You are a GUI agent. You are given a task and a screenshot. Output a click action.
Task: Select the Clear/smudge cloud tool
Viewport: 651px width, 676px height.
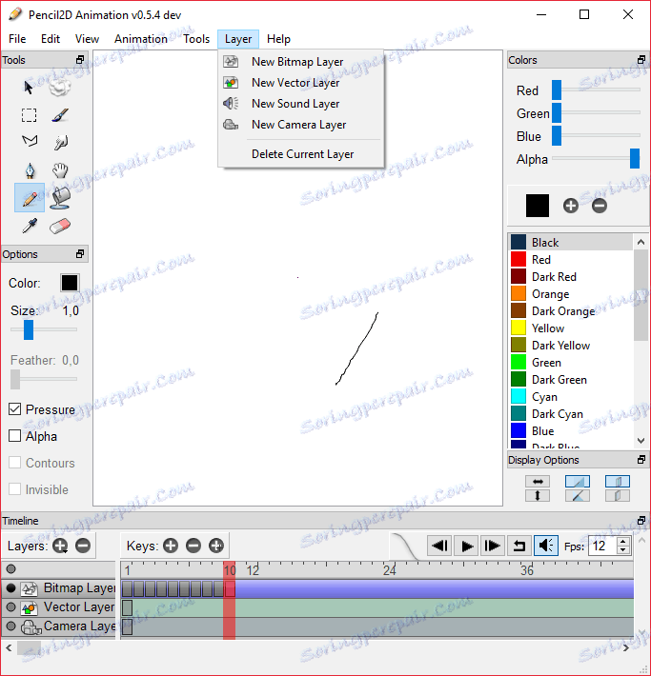click(x=60, y=88)
